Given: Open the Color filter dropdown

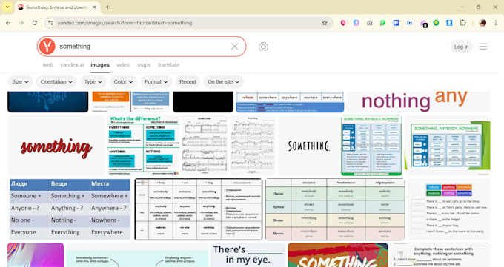Looking at the screenshot, I should click(x=124, y=82).
